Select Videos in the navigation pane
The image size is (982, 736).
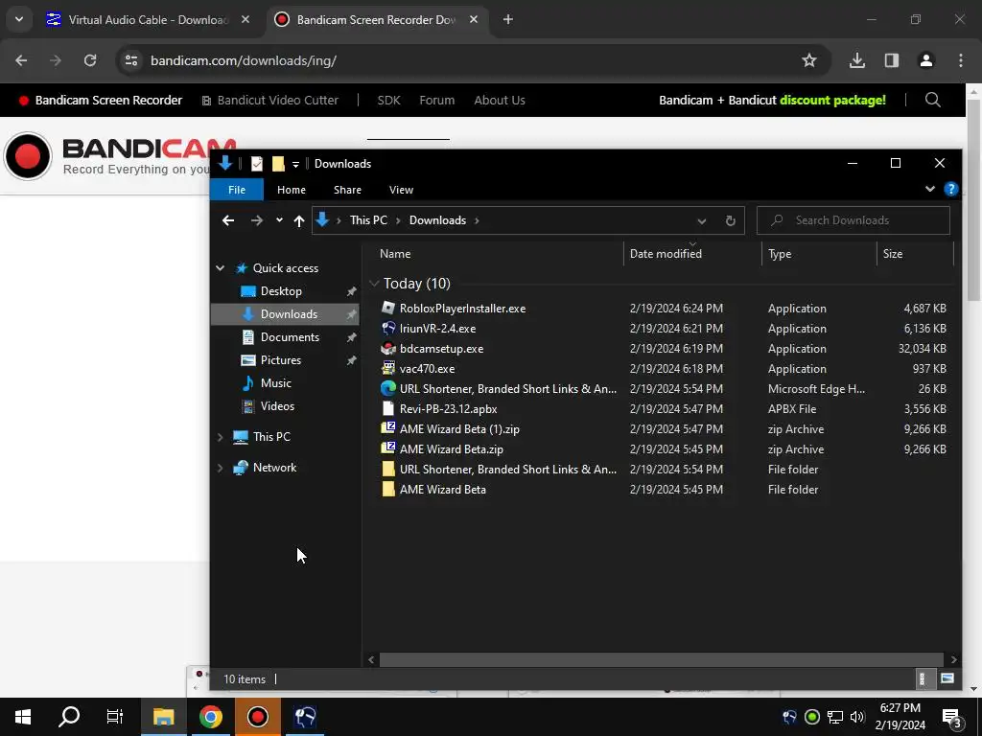click(277, 406)
